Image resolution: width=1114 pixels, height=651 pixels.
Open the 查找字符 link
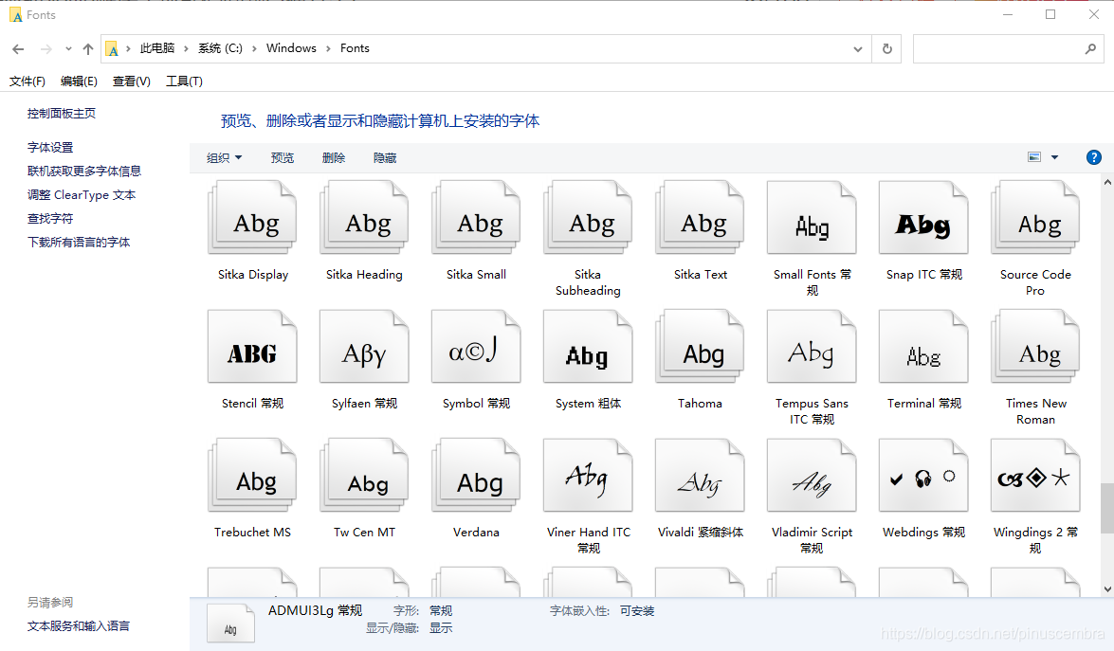(50, 219)
